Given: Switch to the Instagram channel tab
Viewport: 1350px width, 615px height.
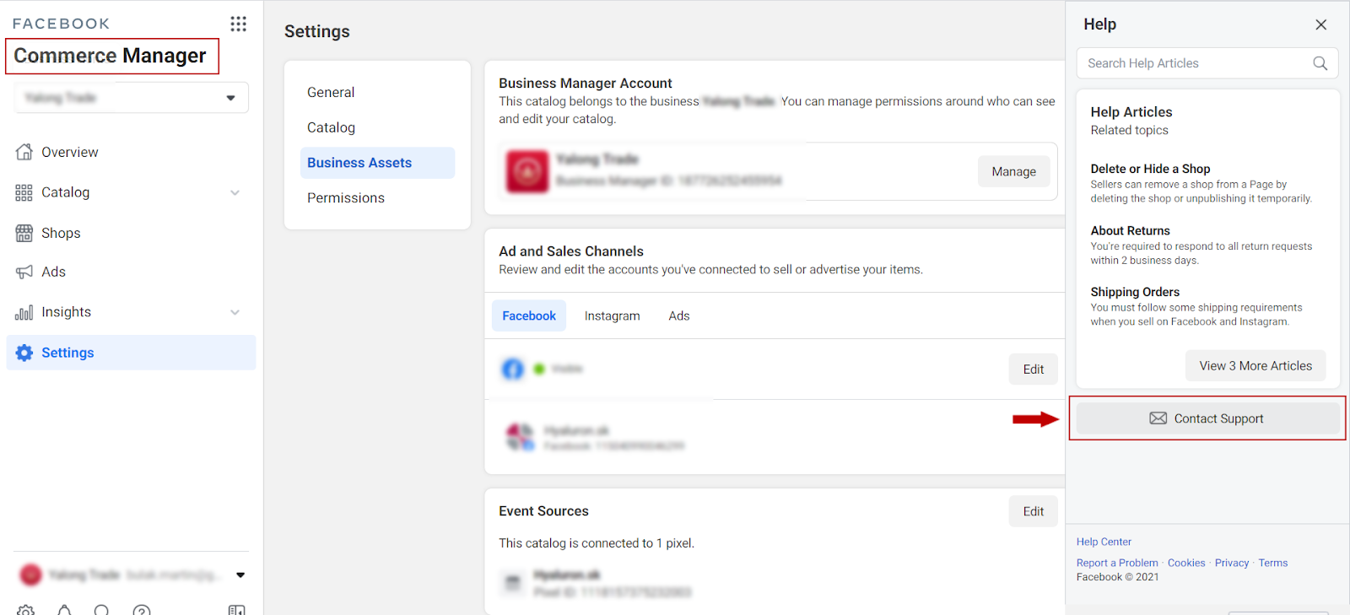Looking at the screenshot, I should click(x=613, y=316).
